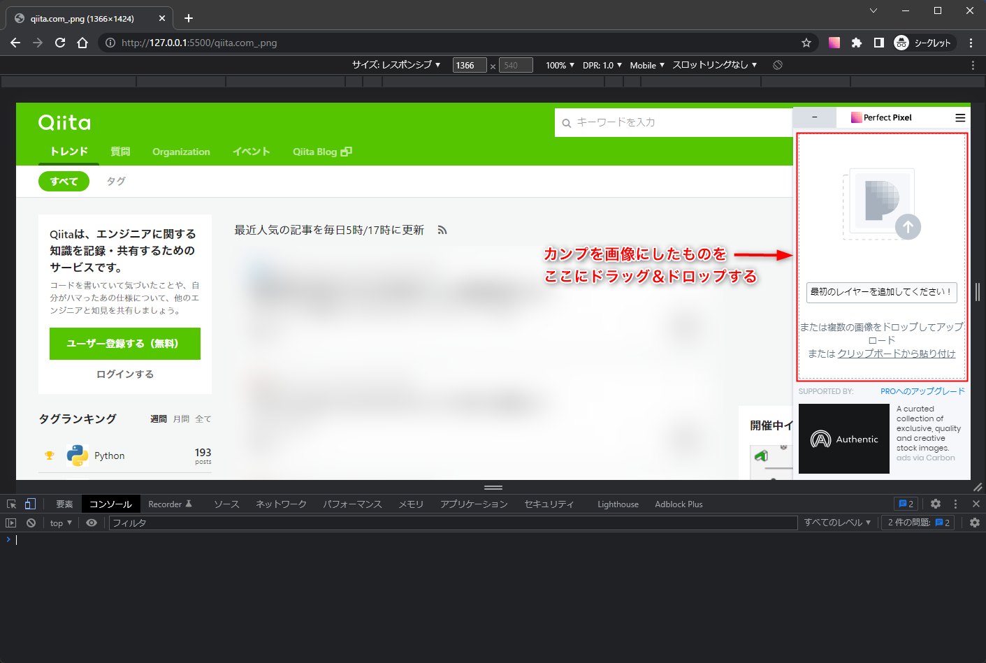Clear the console with the clear icon
The width and height of the screenshot is (986, 663).
click(31, 523)
